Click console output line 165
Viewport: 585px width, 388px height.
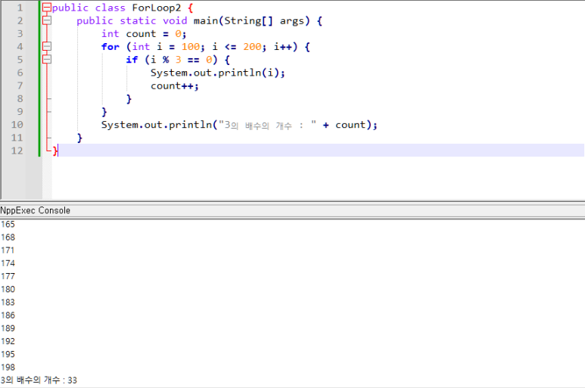[x=8, y=225]
